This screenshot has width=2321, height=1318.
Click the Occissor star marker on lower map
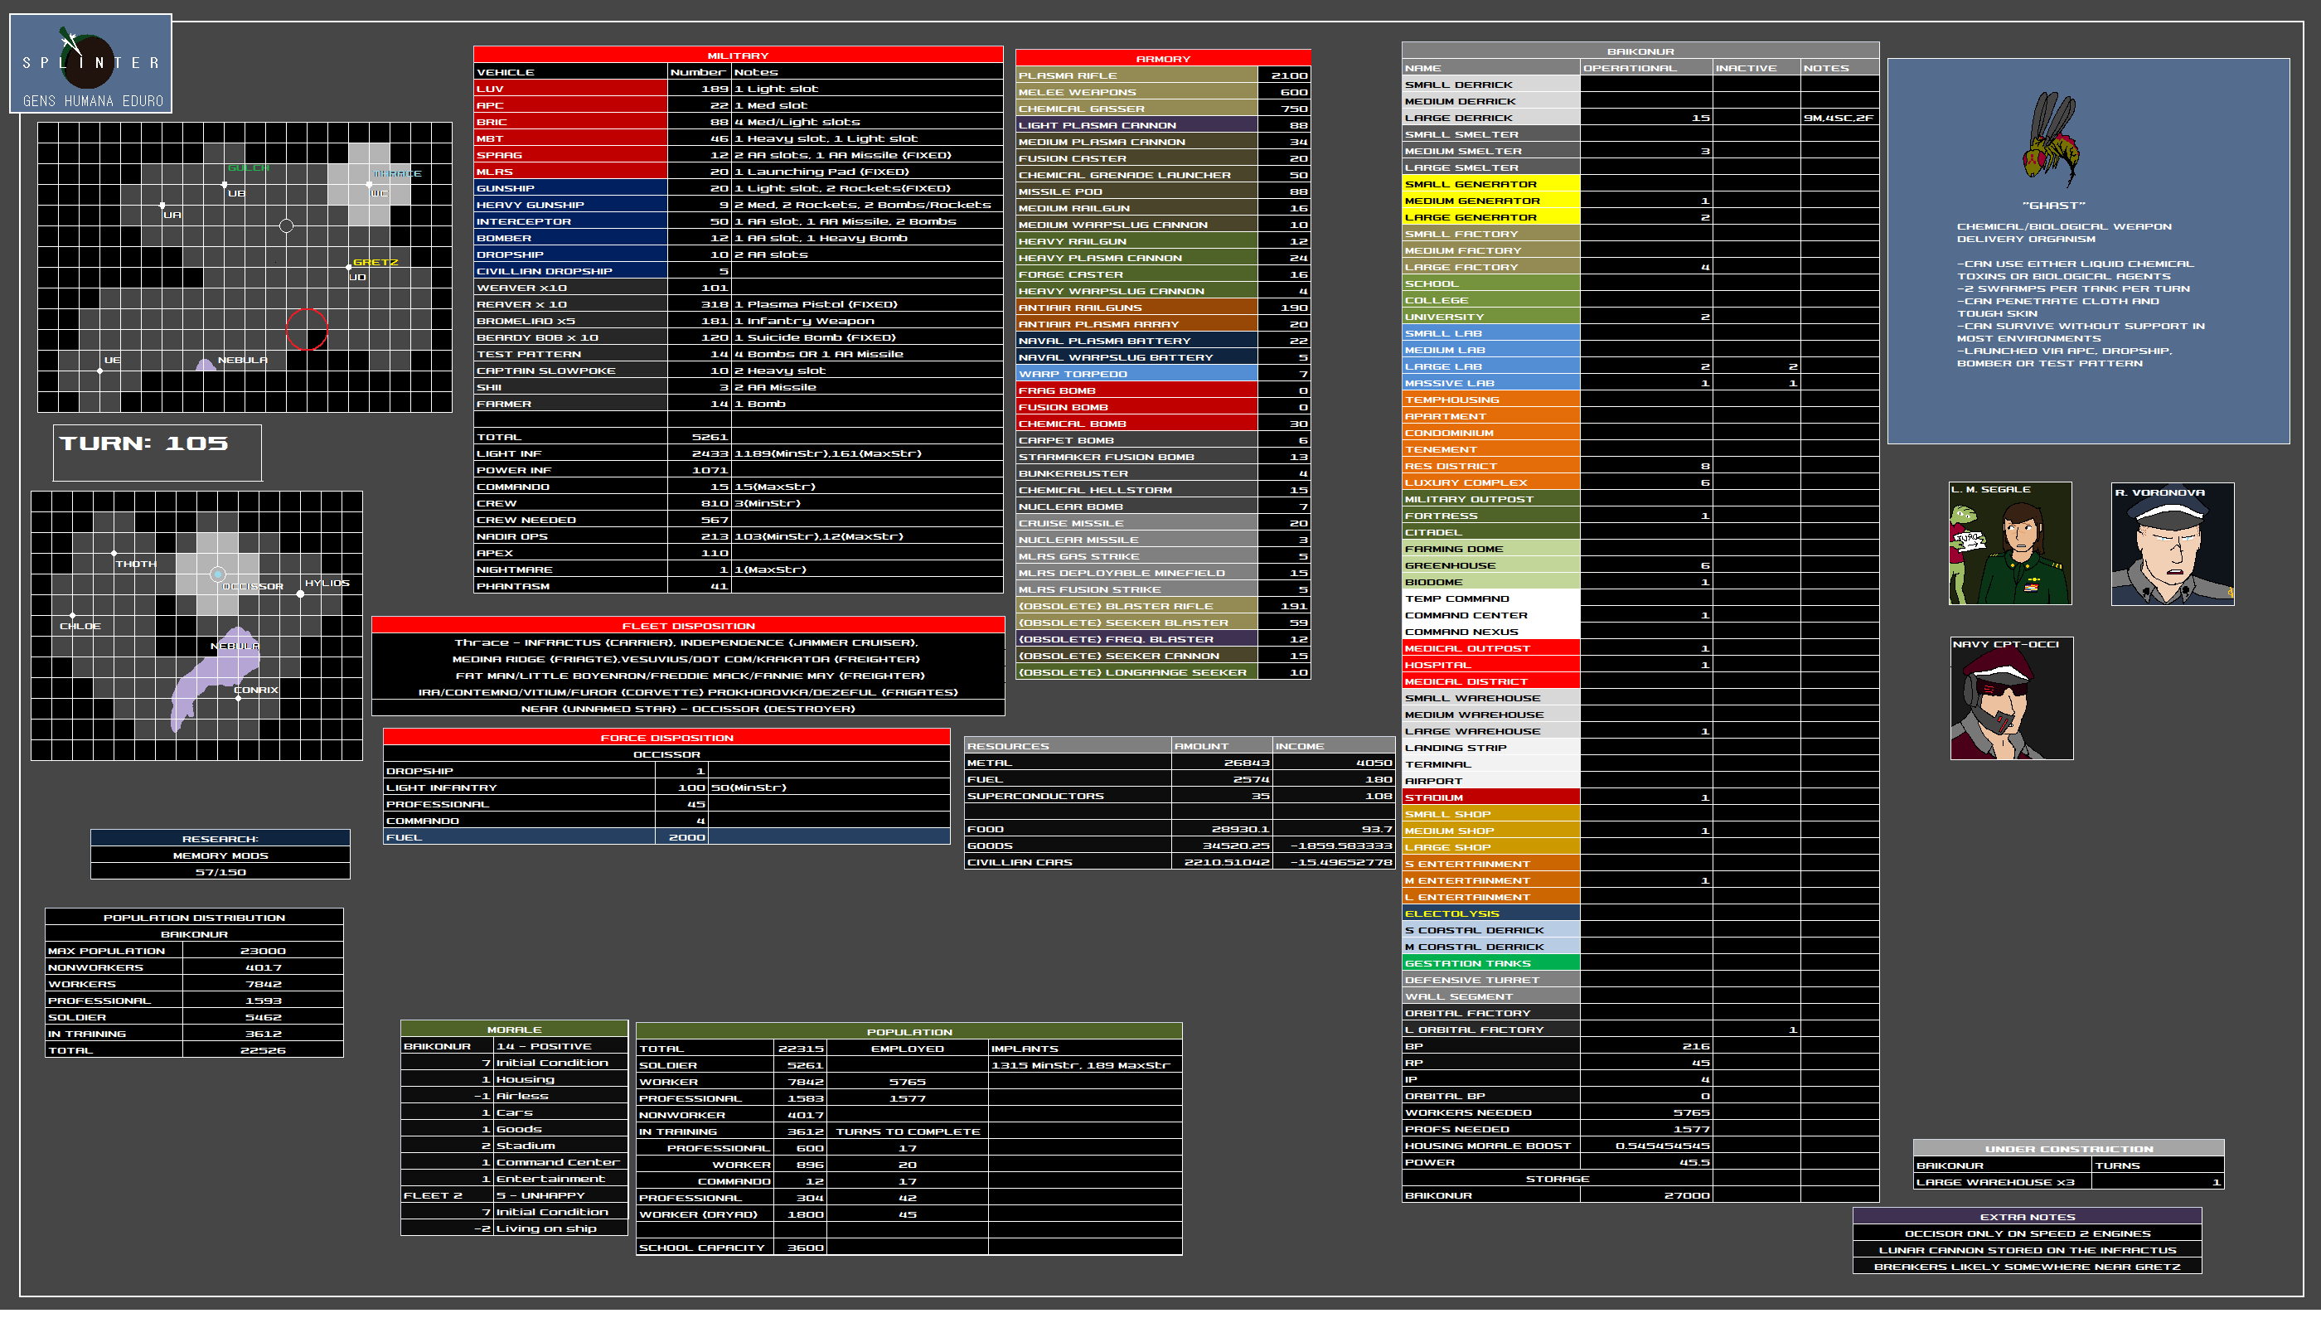[x=218, y=574]
